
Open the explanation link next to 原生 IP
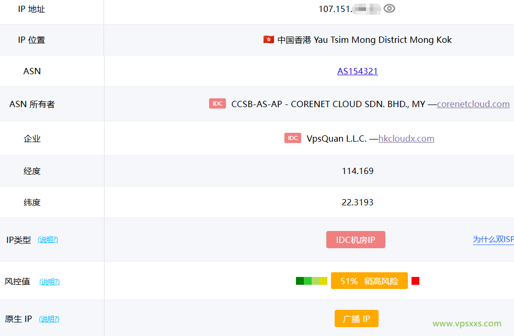click(49, 319)
